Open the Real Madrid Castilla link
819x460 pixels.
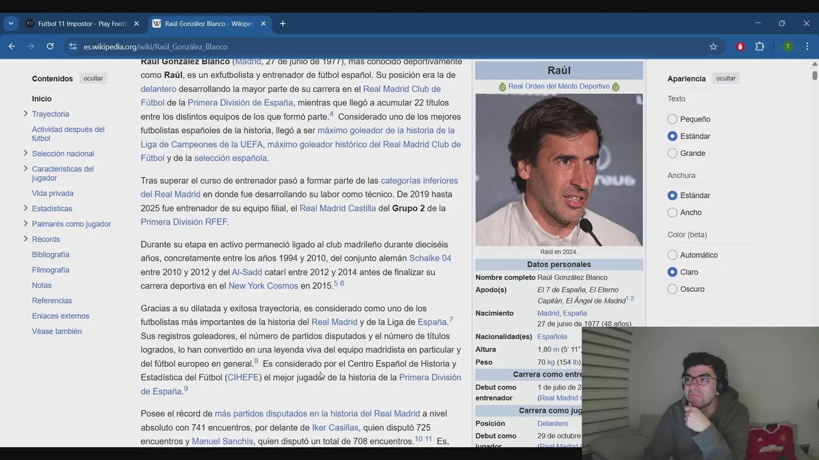[337, 208]
